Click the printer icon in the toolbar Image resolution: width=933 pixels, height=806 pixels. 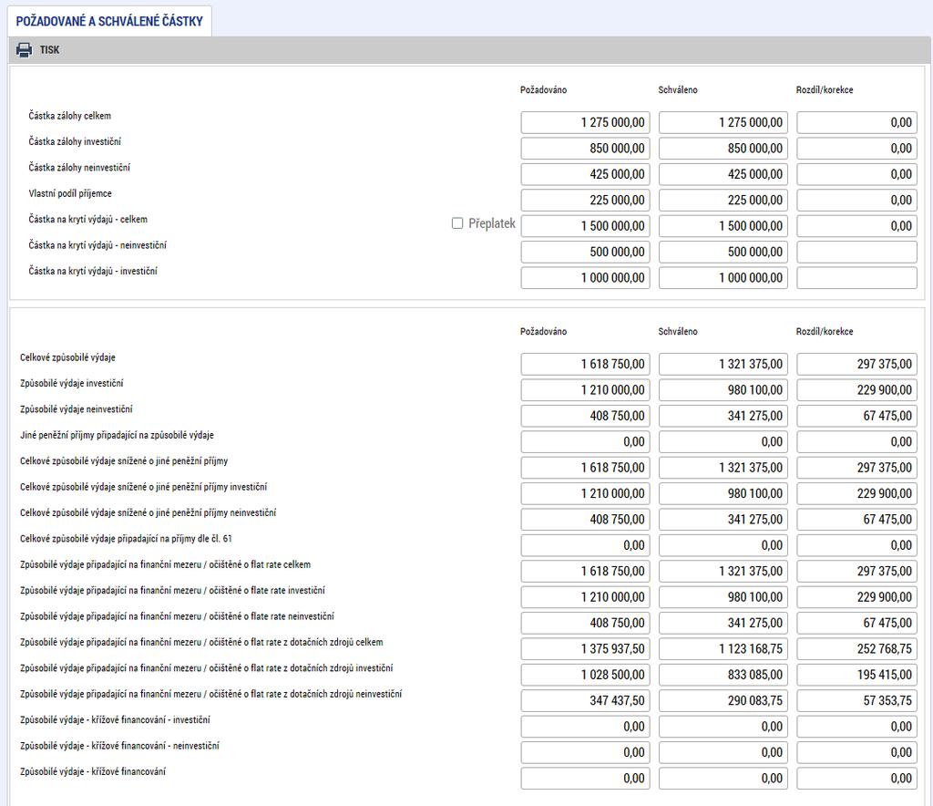25,50
